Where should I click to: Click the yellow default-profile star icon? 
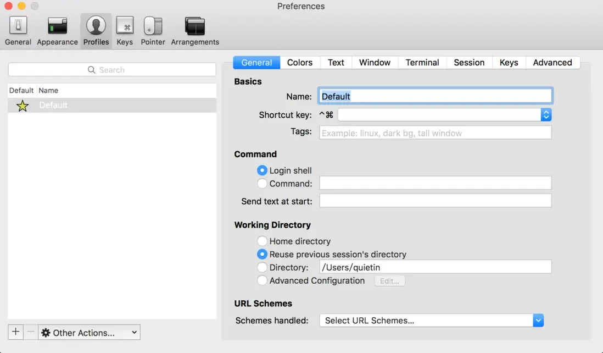tap(23, 106)
